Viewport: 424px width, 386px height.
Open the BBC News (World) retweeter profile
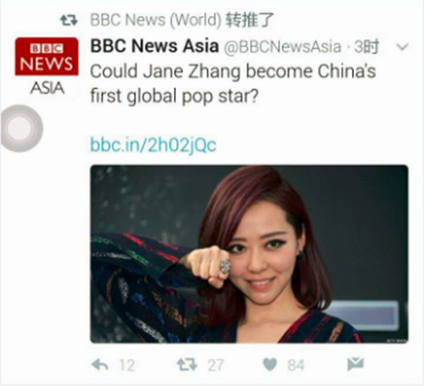156,20
